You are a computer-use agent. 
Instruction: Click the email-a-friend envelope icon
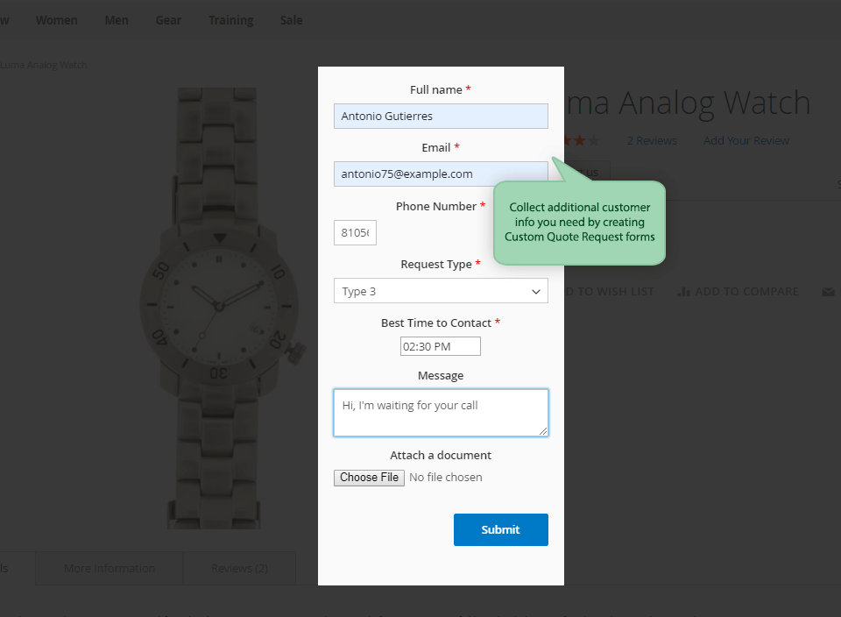click(828, 292)
